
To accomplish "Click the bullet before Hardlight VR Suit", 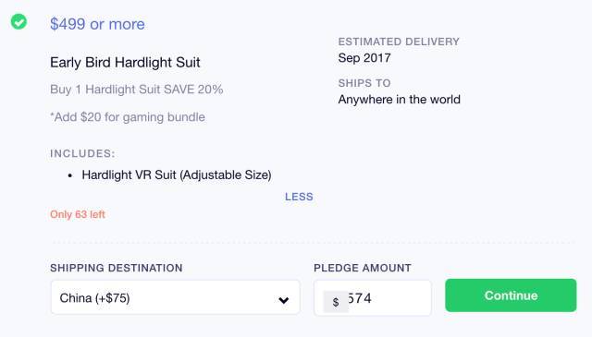I will (x=70, y=175).
